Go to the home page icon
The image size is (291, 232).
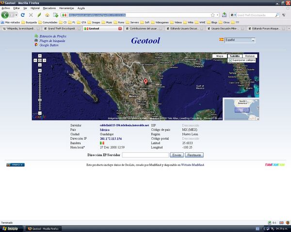(47, 15)
